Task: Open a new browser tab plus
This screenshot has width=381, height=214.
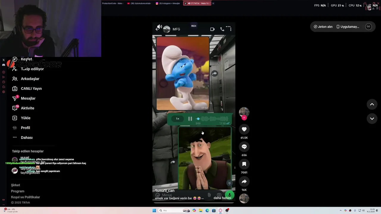Action: 213,3
